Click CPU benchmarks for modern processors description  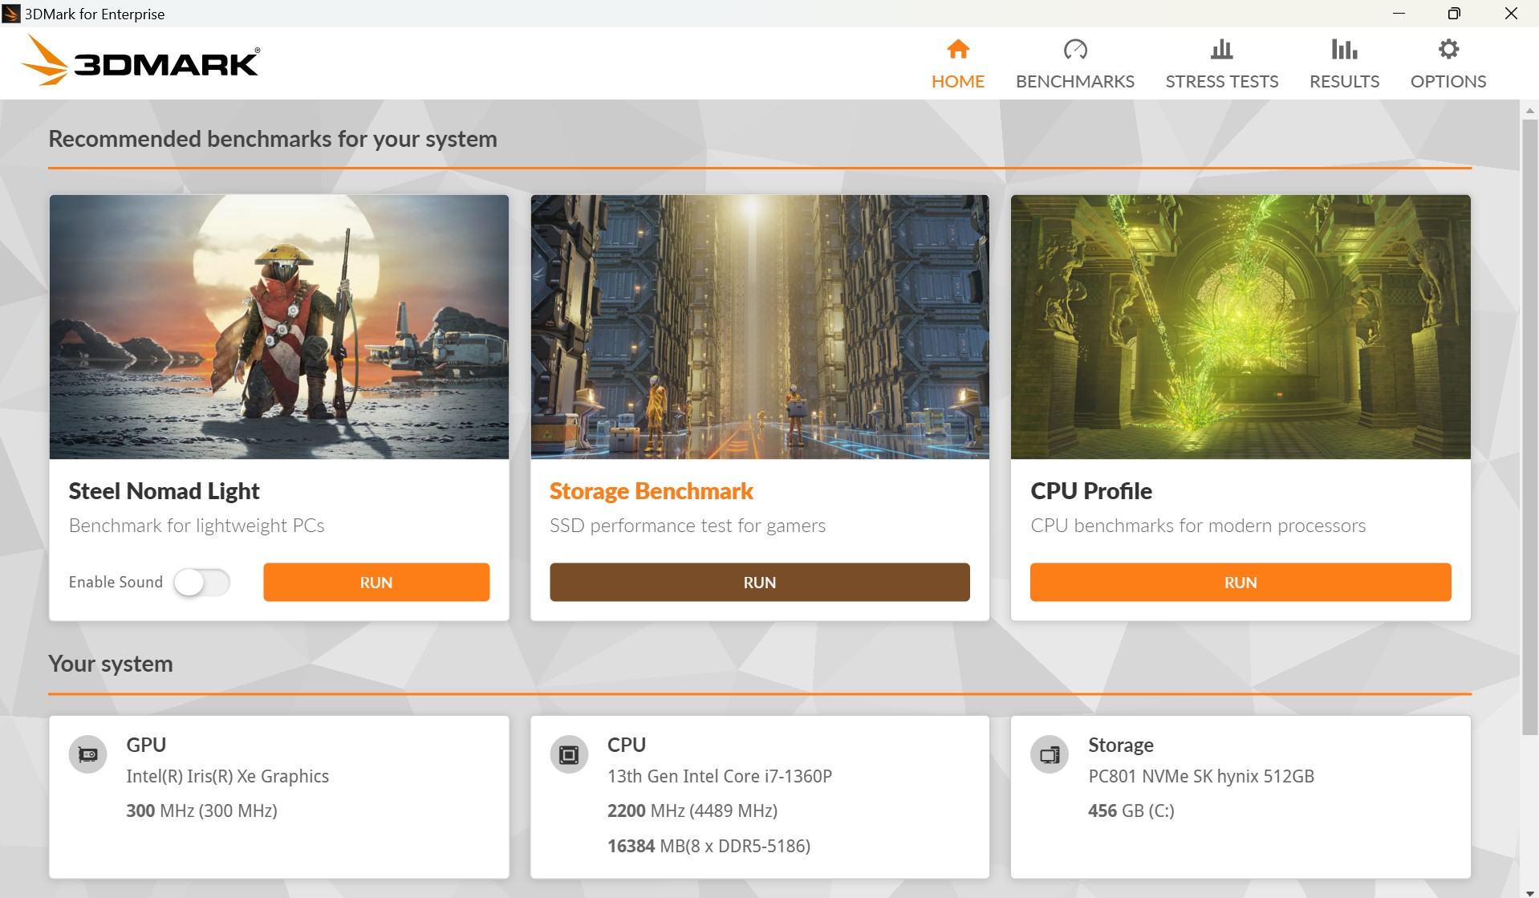pyautogui.click(x=1198, y=526)
